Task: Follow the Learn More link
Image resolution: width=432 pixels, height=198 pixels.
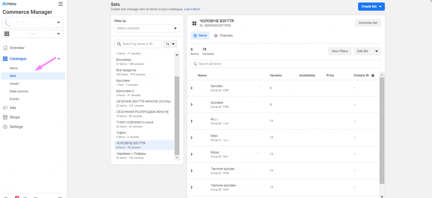Action: [x=192, y=9]
